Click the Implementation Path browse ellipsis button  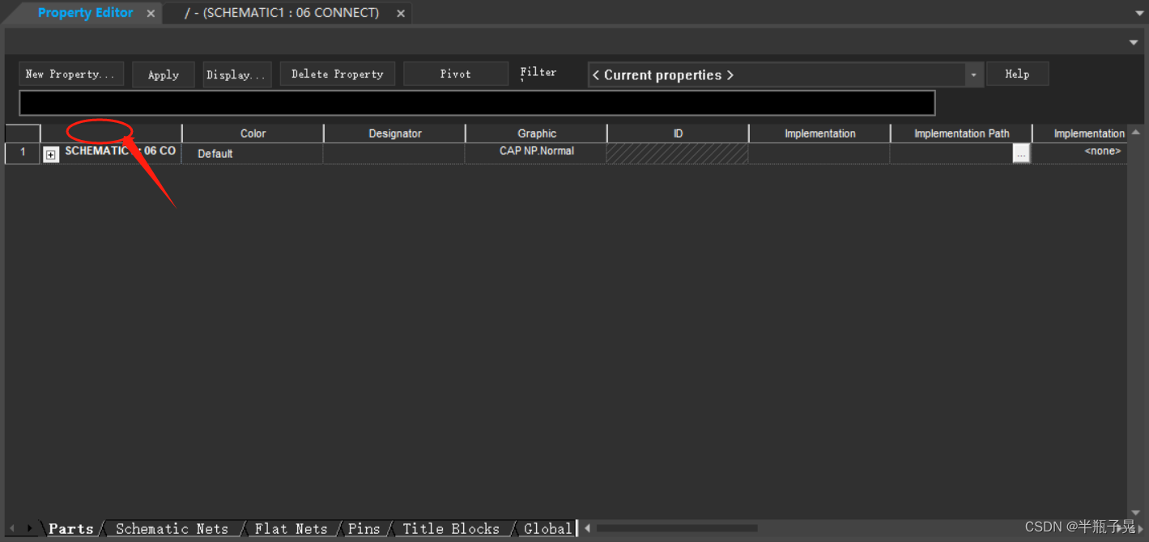point(1021,154)
